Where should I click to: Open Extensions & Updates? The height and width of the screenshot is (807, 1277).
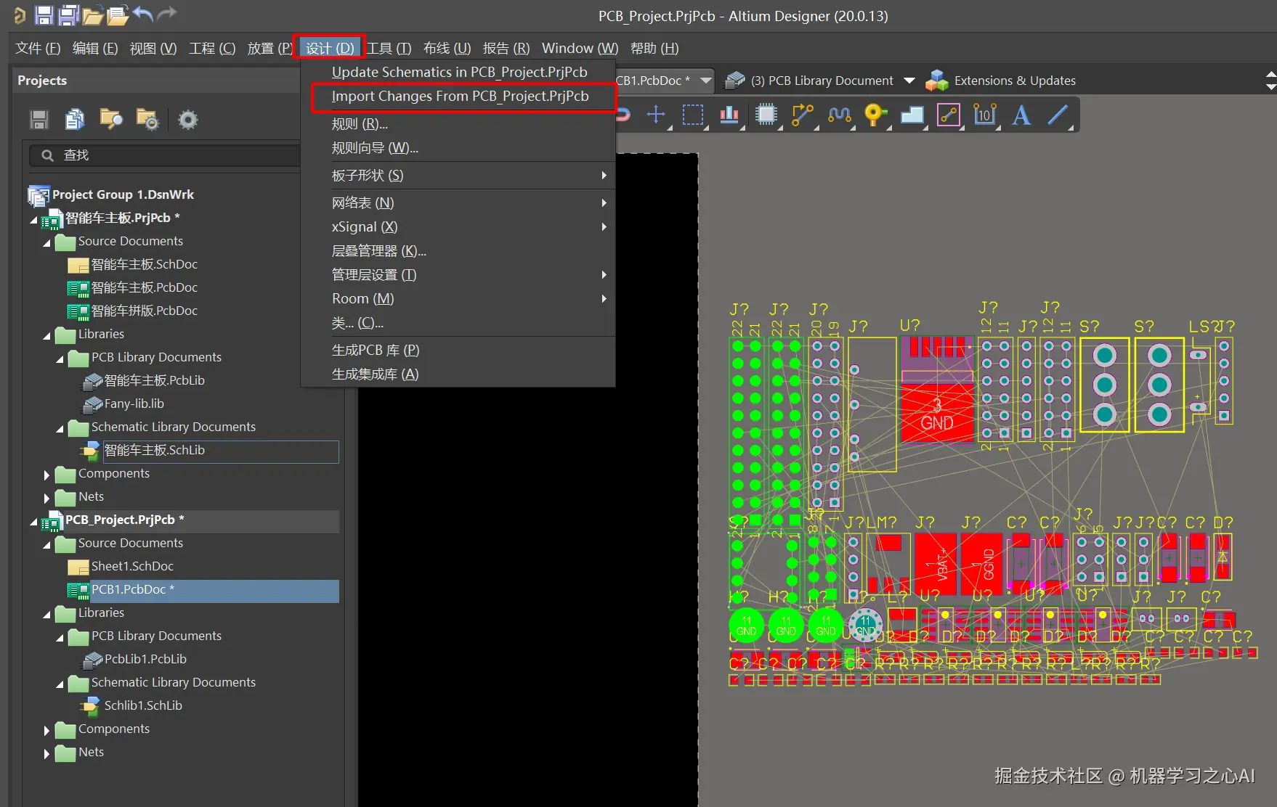coord(1015,81)
